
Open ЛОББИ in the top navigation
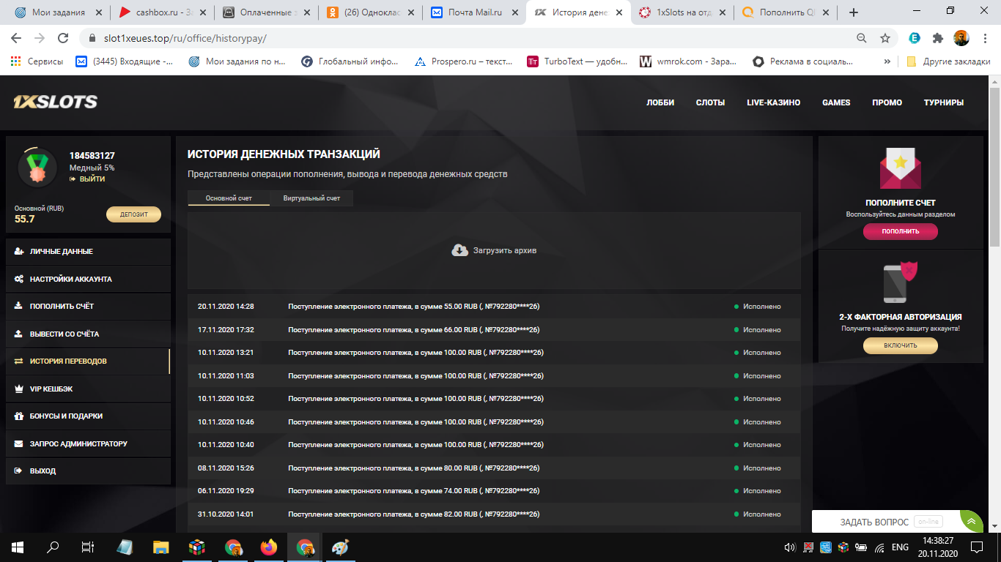point(660,102)
